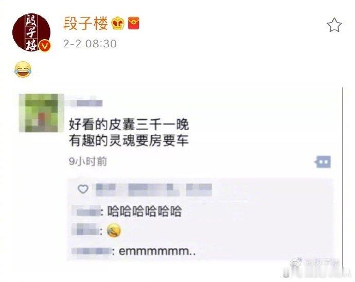
Task: Favorite the post with the star icon
Action: (x=334, y=25)
